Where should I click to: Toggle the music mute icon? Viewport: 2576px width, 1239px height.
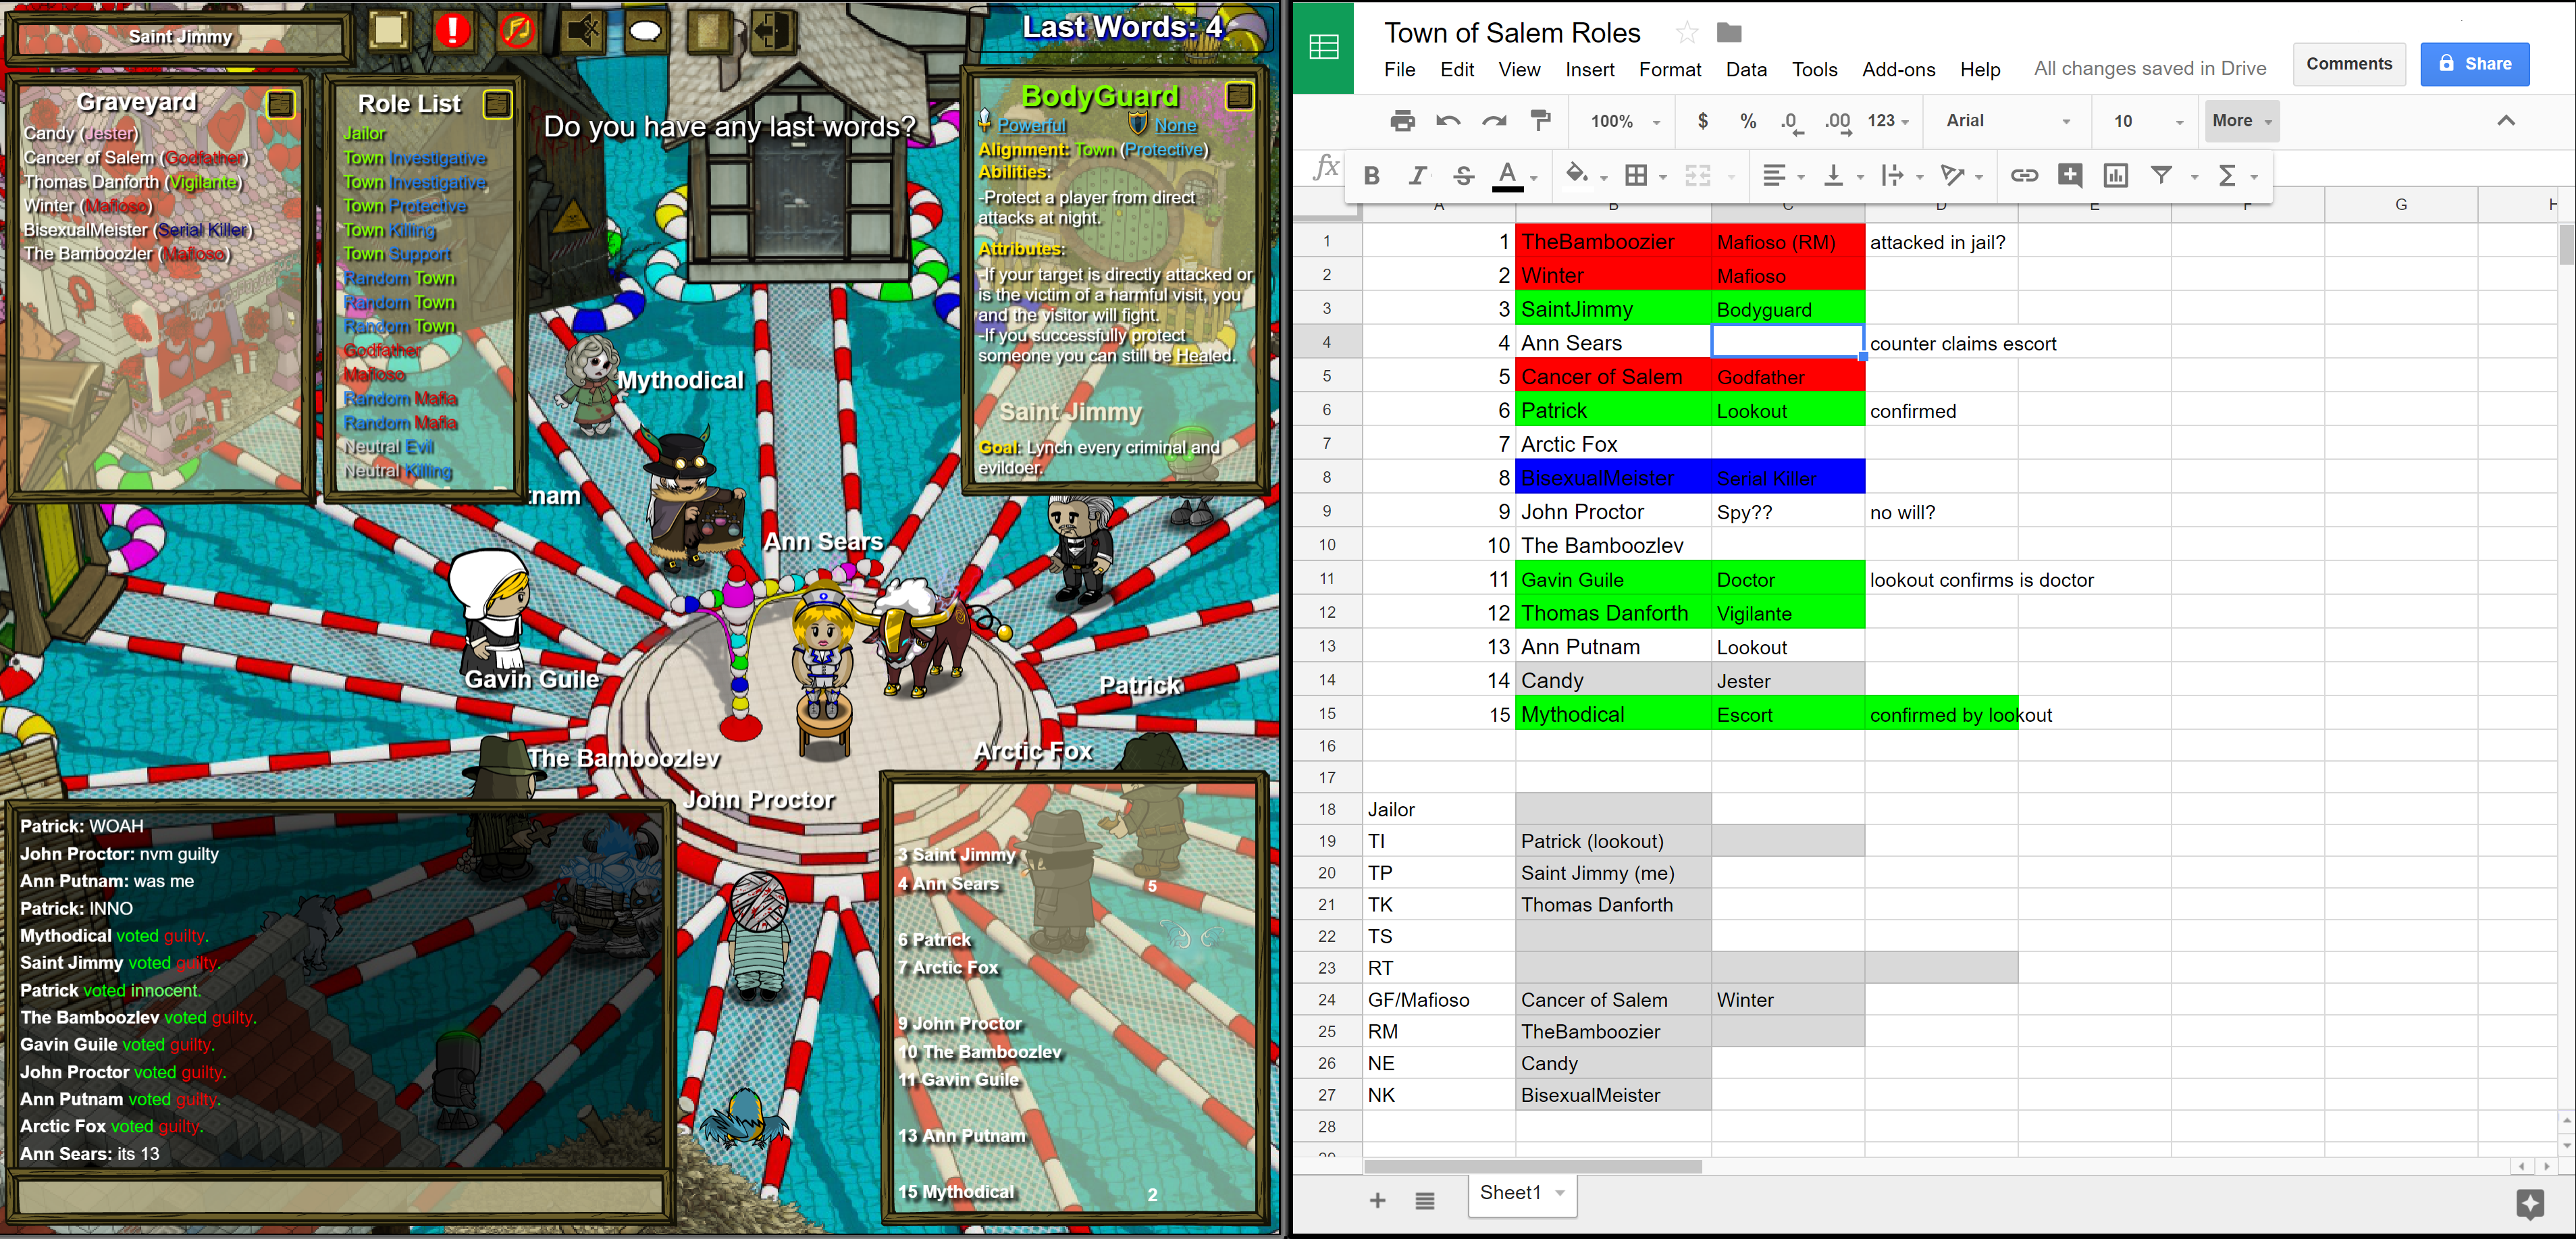[x=517, y=30]
